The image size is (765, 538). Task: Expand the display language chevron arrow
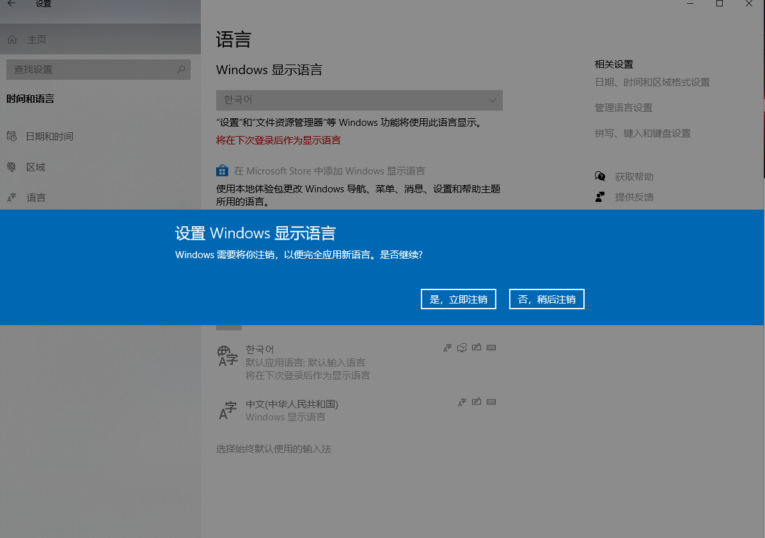tap(492, 100)
